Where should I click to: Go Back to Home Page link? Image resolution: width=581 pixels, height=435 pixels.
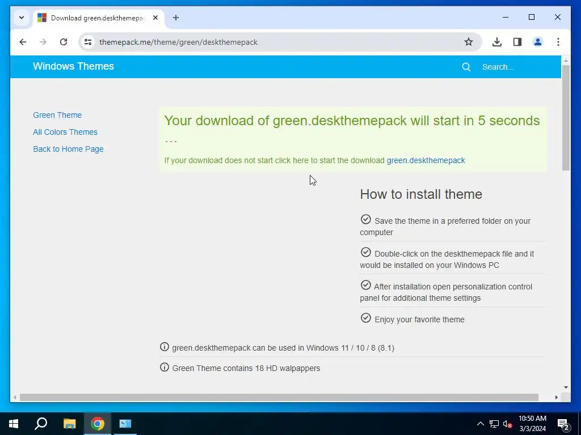[x=68, y=149]
